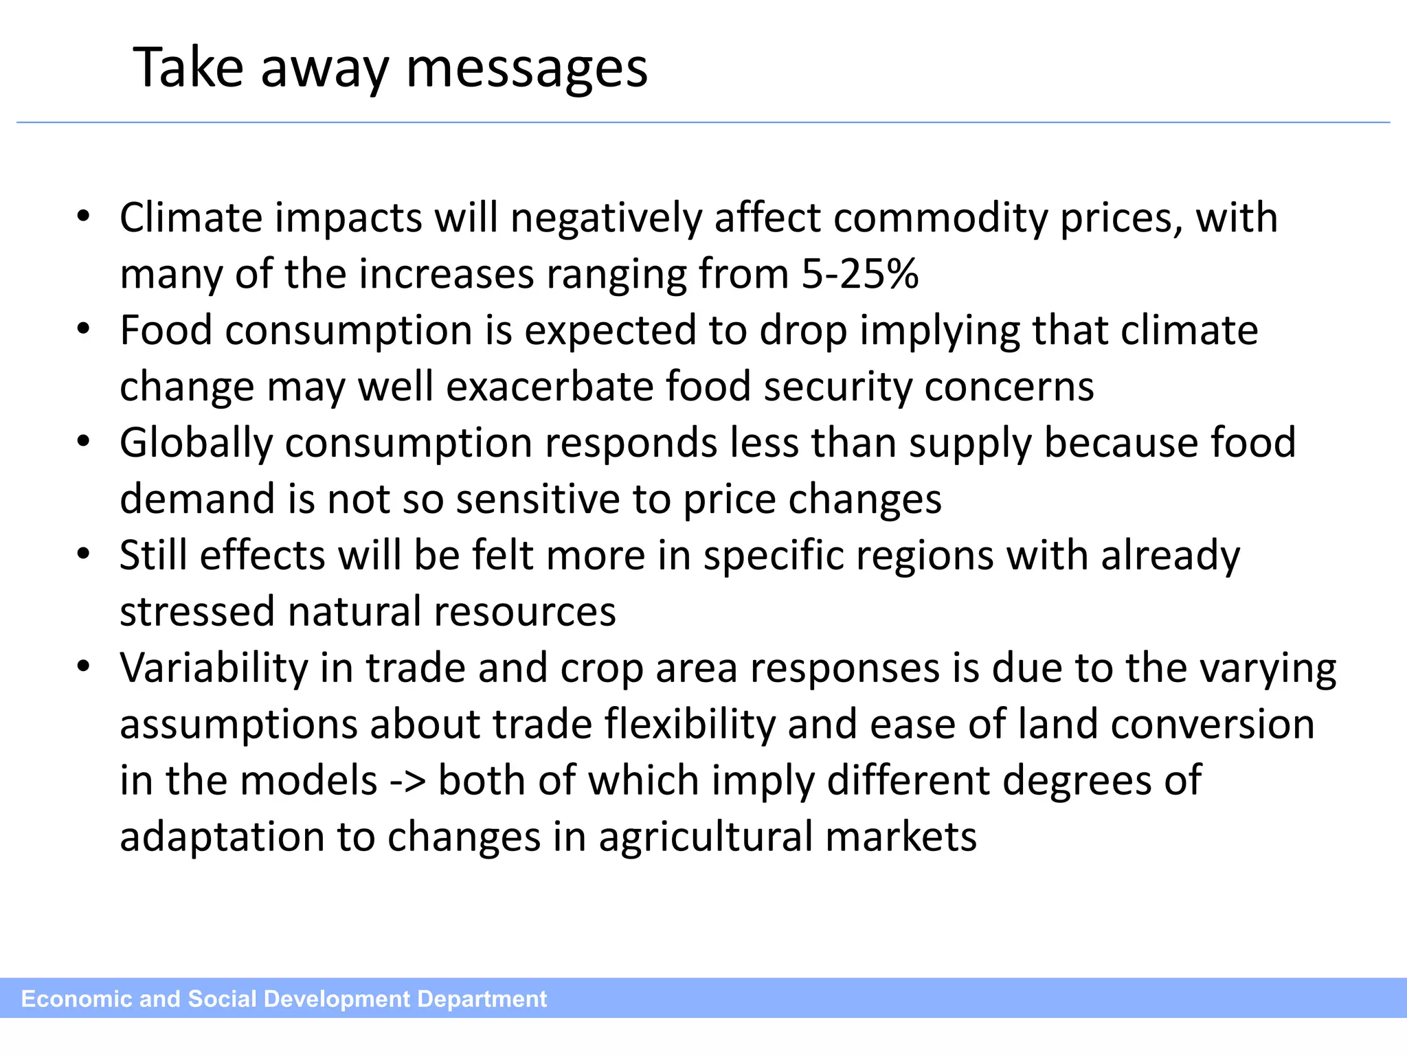This screenshot has height=1055, width=1407.
Task: Click the text 'assumptions about trade flexibility'
Action: pyautogui.click(x=447, y=725)
